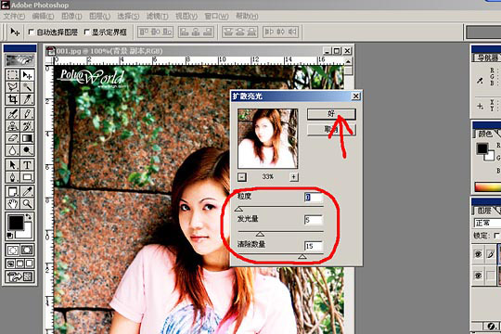Select the Paintbrush tool in the toolbox
The width and height of the screenshot is (501, 334).
point(27,113)
